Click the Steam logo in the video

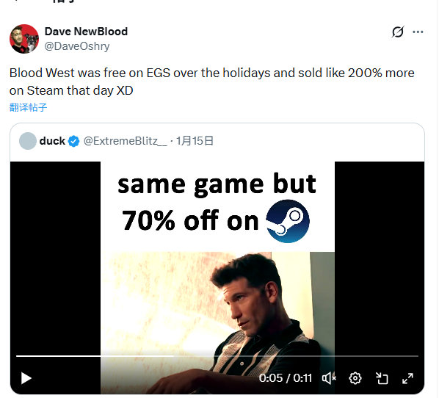[288, 221]
